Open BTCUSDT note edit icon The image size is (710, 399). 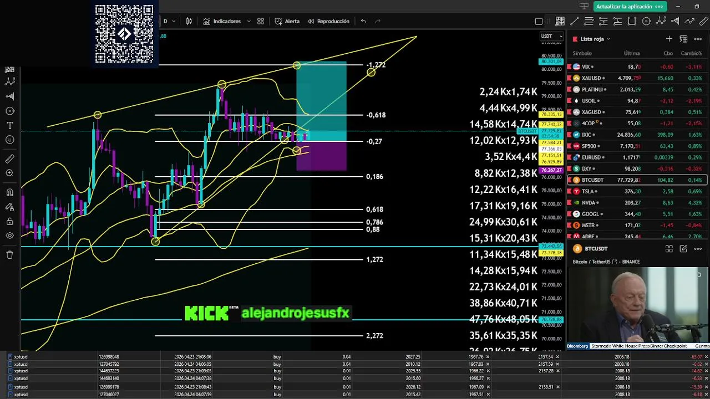tap(683, 249)
